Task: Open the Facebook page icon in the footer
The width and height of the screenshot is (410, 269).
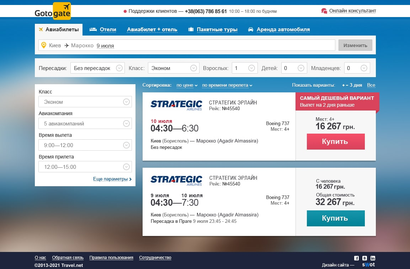Action: coord(356,258)
